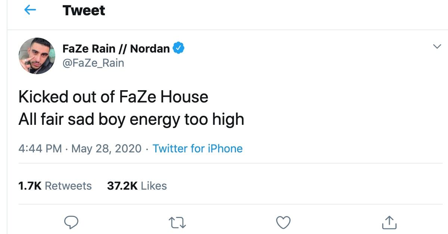
Task: Open the Twitter for iPhone link
Action: tap(197, 149)
